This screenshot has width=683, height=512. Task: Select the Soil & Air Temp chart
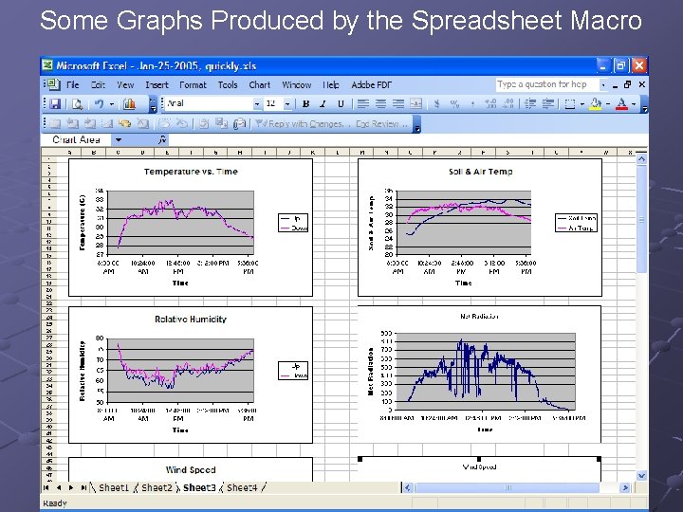(x=480, y=228)
